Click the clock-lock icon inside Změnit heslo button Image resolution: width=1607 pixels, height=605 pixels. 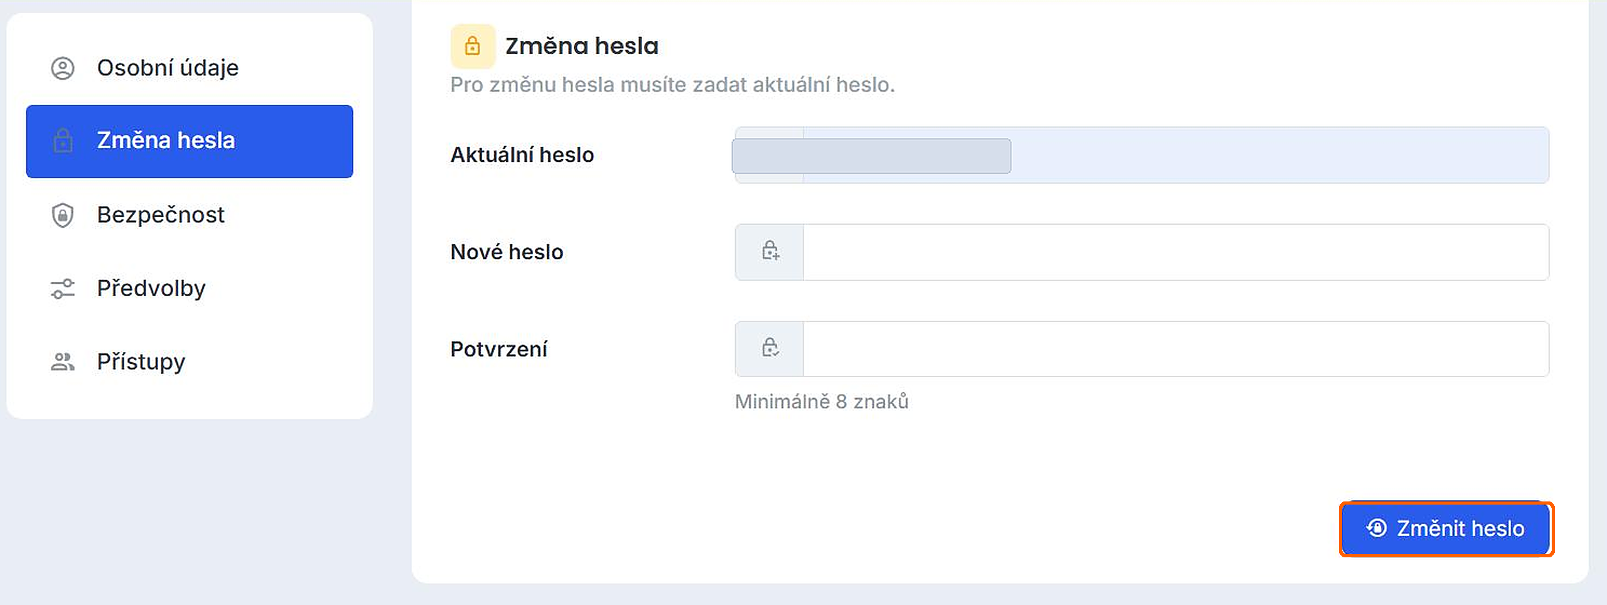(x=1377, y=528)
